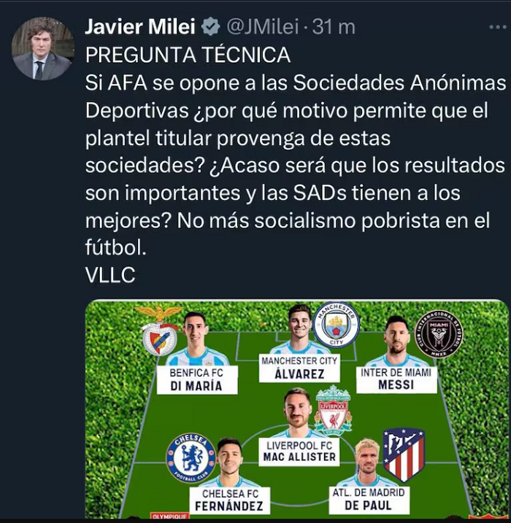The image size is (511, 523).
Task: Click the Inter Miami club crest
Action: [439, 334]
